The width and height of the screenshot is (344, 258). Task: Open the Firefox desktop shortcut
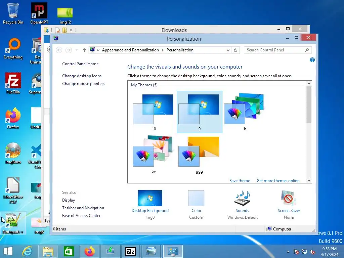click(x=13, y=118)
